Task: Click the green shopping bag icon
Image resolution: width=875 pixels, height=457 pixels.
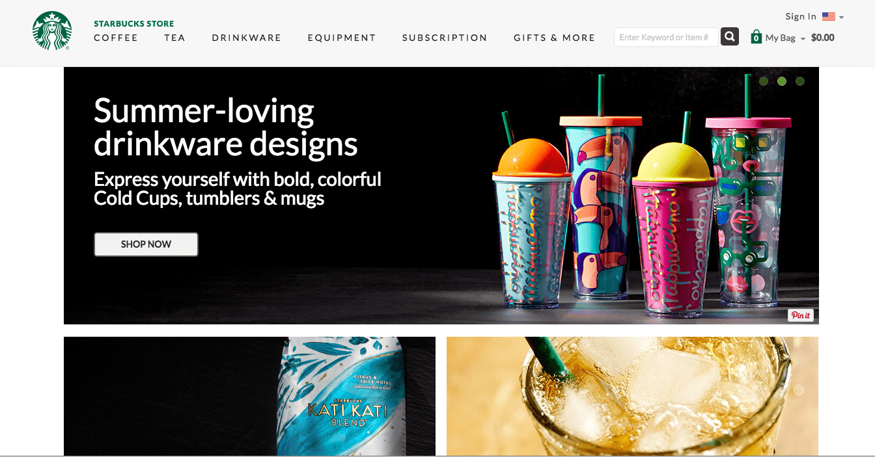Action: [756, 36]
